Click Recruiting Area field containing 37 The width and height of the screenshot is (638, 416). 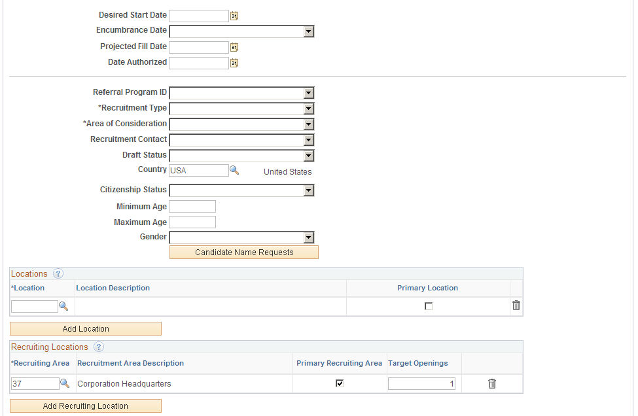pyautogui.click(x=35, y=383)
